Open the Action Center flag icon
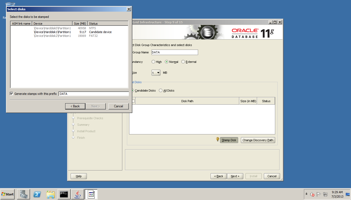This screenshot has width=351, height=200. click(x=319, y=194)
